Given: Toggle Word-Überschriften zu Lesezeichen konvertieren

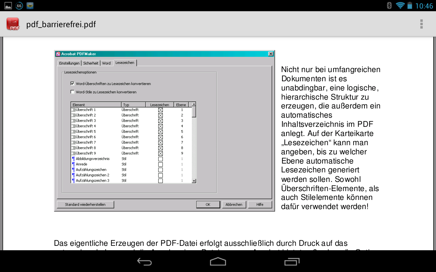Looking at the screenshot, I should point(72,83).
